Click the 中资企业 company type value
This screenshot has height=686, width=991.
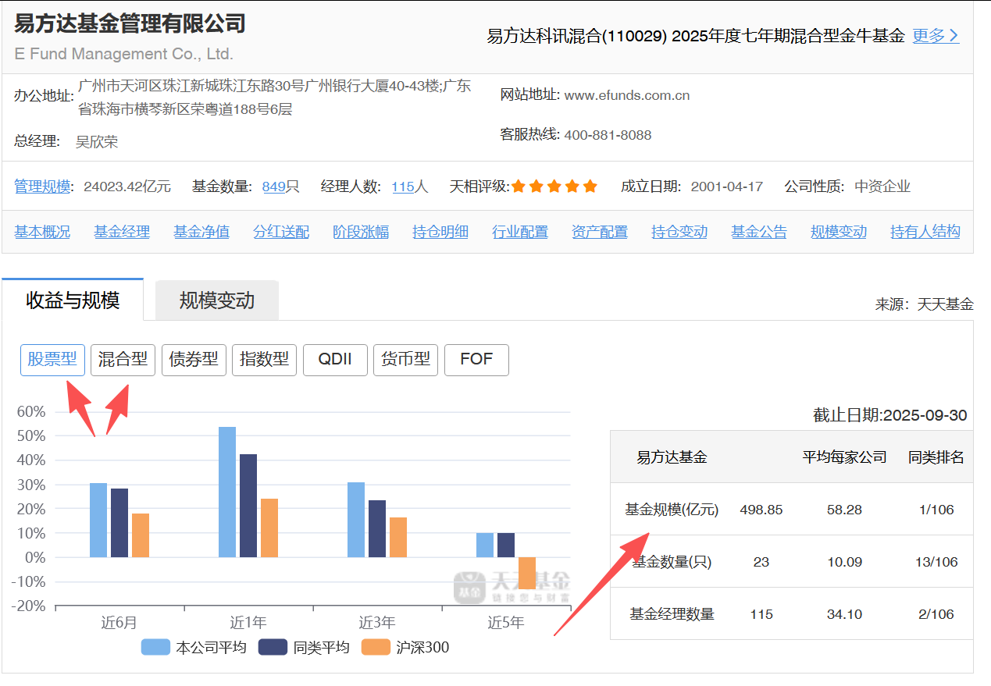tap(882, 187)
